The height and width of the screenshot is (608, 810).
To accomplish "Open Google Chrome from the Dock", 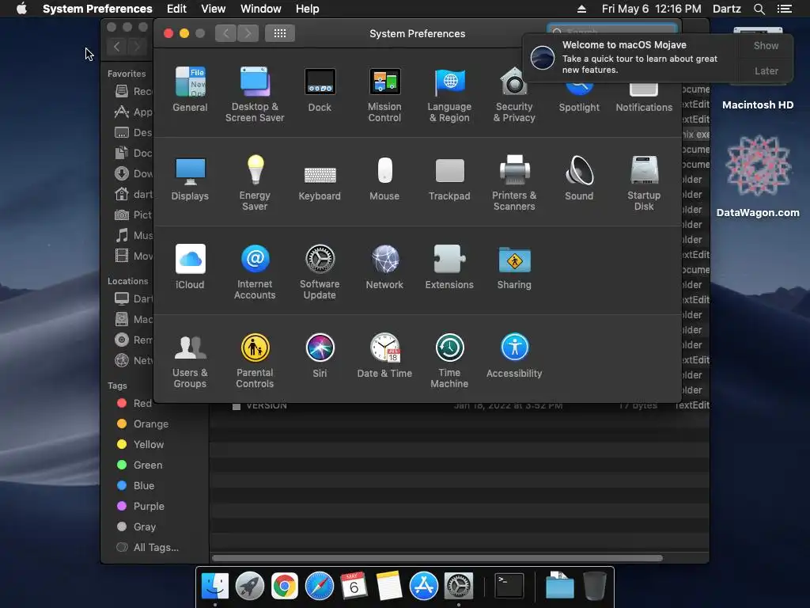I will point(285,587).
